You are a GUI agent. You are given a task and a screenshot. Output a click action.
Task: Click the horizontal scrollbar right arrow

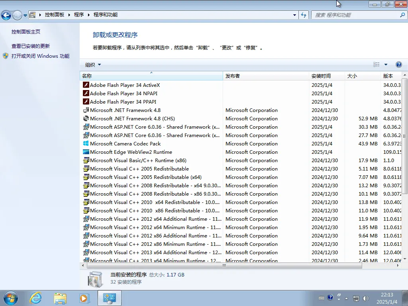pos(398,265)
